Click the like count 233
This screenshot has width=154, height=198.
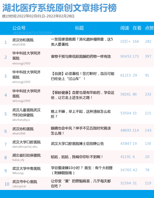(x=148, y=94)
